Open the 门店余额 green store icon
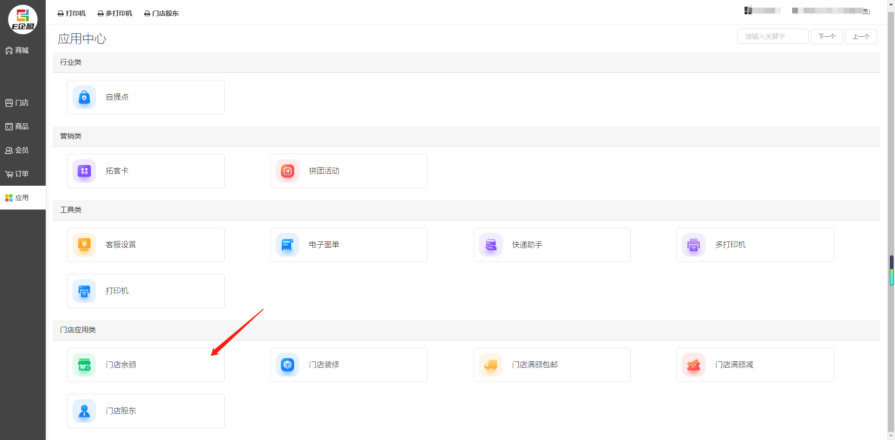The width and height of the screenshot is (895, 440). point(84,365)
